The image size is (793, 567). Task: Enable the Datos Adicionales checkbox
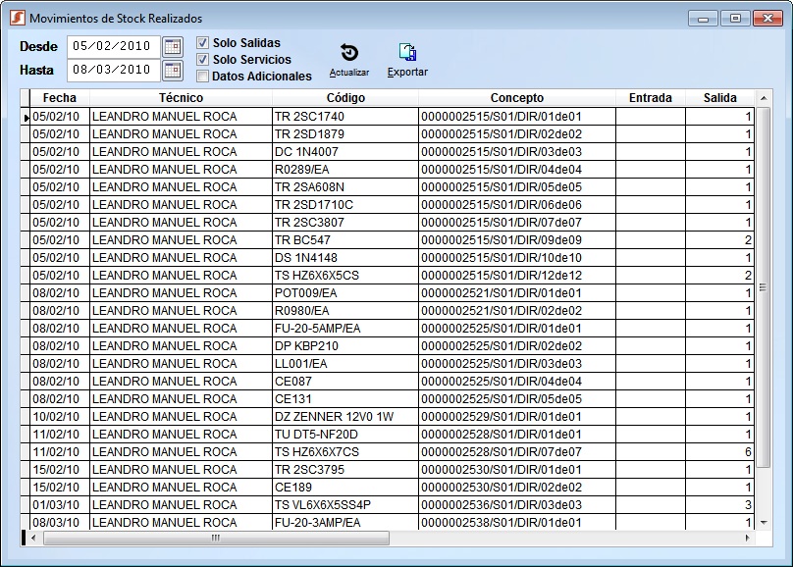pyautogui.click(x=203, y=77)
